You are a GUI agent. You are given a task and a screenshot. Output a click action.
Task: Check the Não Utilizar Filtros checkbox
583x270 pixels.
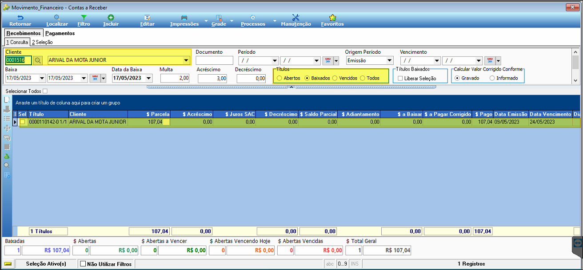pos(83,264)
